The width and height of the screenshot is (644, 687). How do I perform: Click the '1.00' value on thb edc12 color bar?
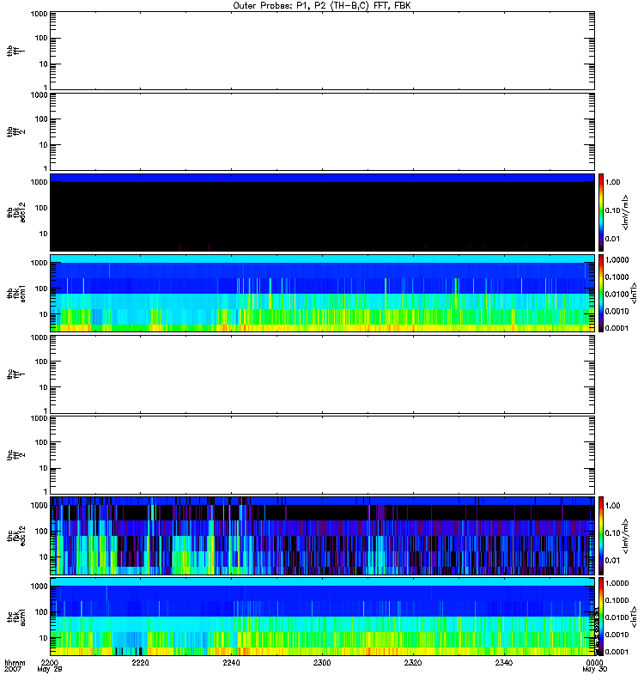coord(613,182)
